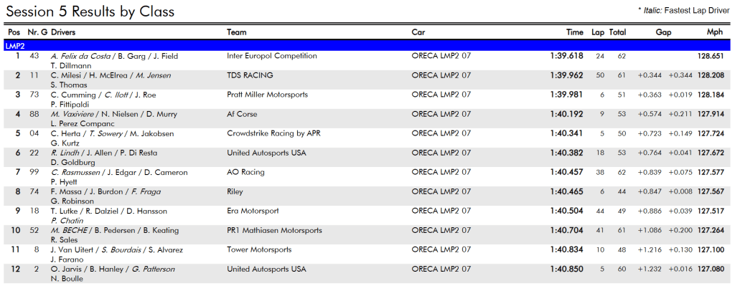Viewport: 735px width, 286px height.
Task: Click gap value "+1.232"
Action: click(650, 270)
